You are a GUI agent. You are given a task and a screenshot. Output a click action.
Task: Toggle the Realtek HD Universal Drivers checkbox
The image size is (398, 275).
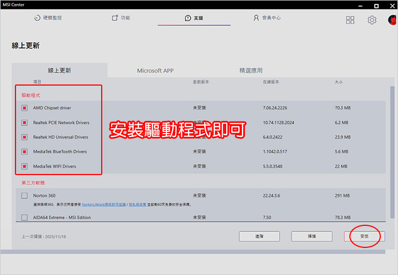[24, 137]
